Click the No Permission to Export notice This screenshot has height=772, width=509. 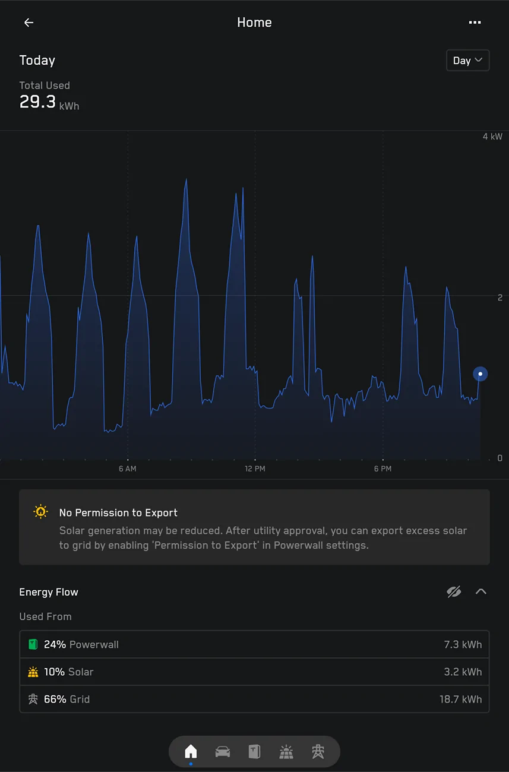click(x=254, y=527)
